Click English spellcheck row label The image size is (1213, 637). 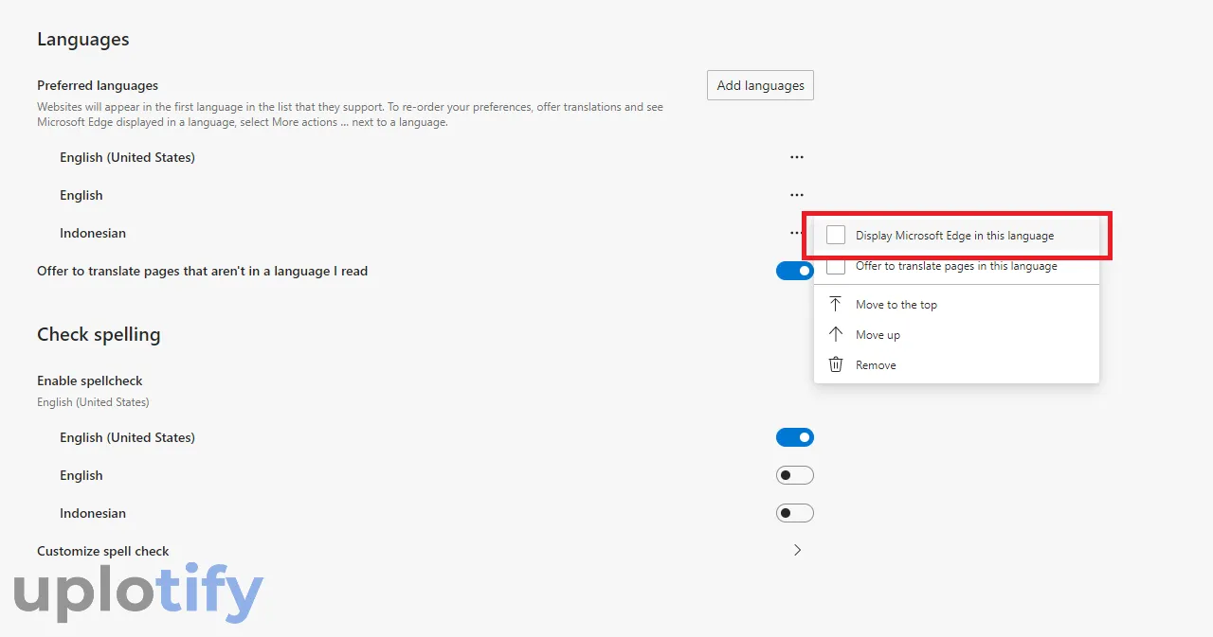pos(81,475)
